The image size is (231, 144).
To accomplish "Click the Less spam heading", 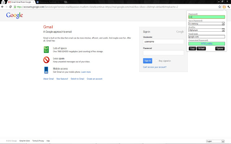I will point(58,58).
